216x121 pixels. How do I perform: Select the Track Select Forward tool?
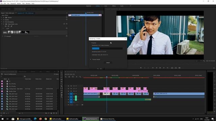click(61, 75)
